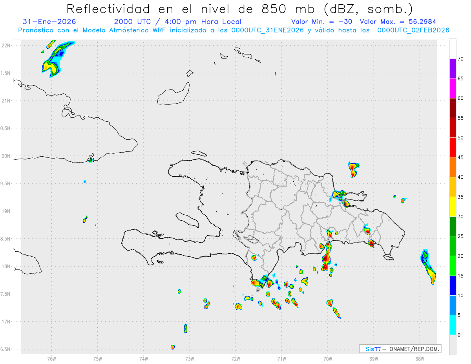471x364 pixels.
Task: Pick the violet 65–70 dBZ colorbar segment
Action: coord(453,68)
